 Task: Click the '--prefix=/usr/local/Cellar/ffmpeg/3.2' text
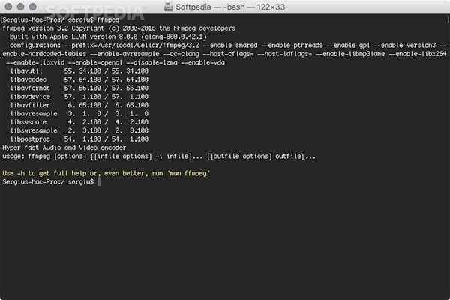click(x=132, y=45)
